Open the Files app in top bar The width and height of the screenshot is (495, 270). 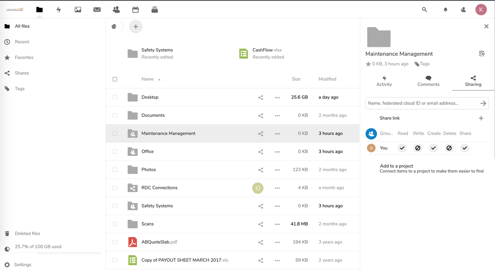coord(39,10)
